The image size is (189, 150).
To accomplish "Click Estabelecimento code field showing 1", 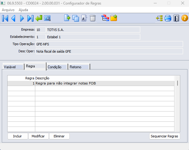I will 41,37.
